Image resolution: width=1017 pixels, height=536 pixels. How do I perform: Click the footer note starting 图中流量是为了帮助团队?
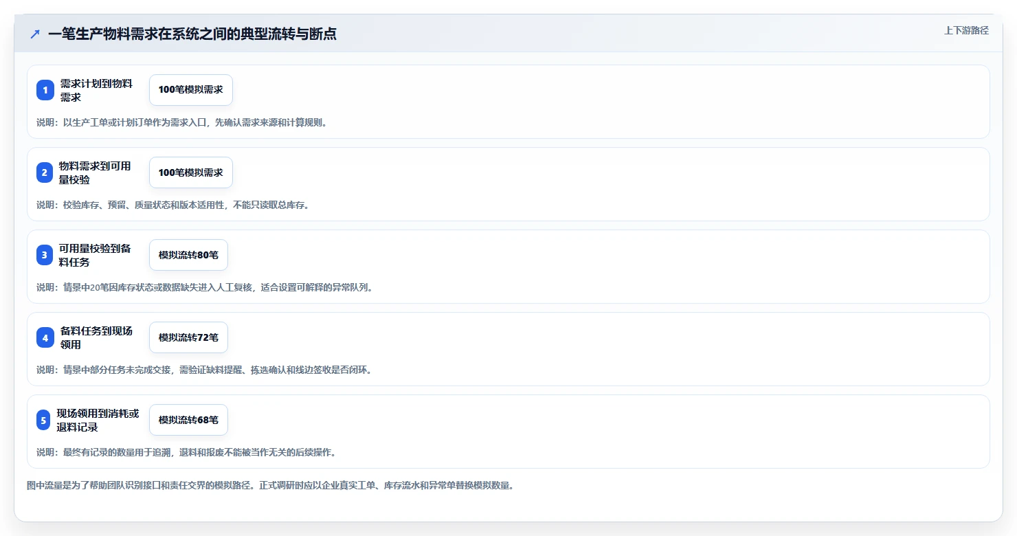coord(271,485)
